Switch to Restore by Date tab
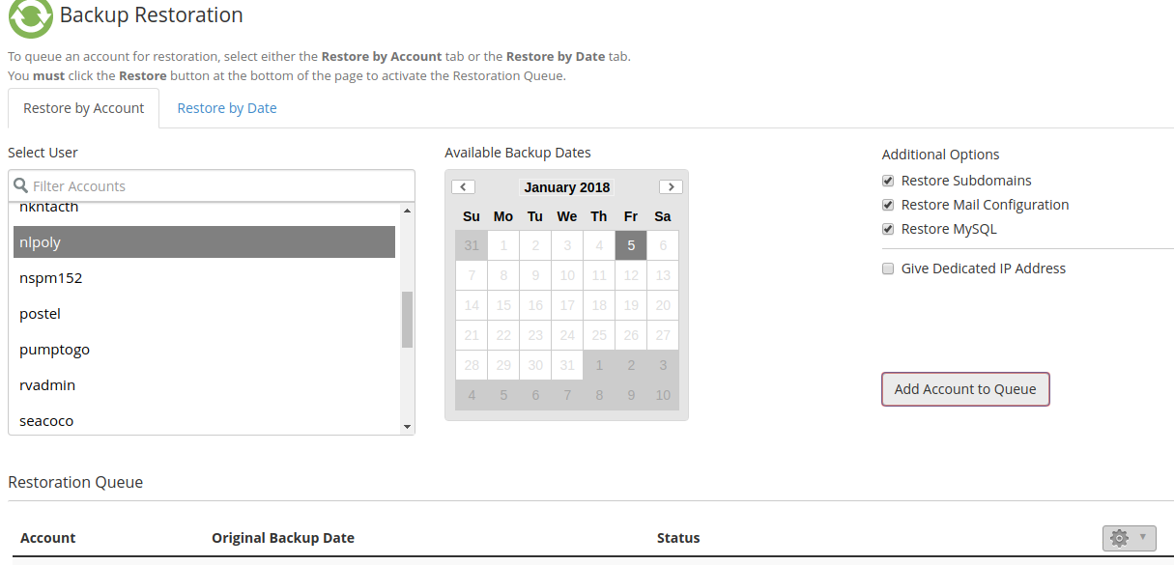Screen dimensions: 1174x565 [227, 108]
